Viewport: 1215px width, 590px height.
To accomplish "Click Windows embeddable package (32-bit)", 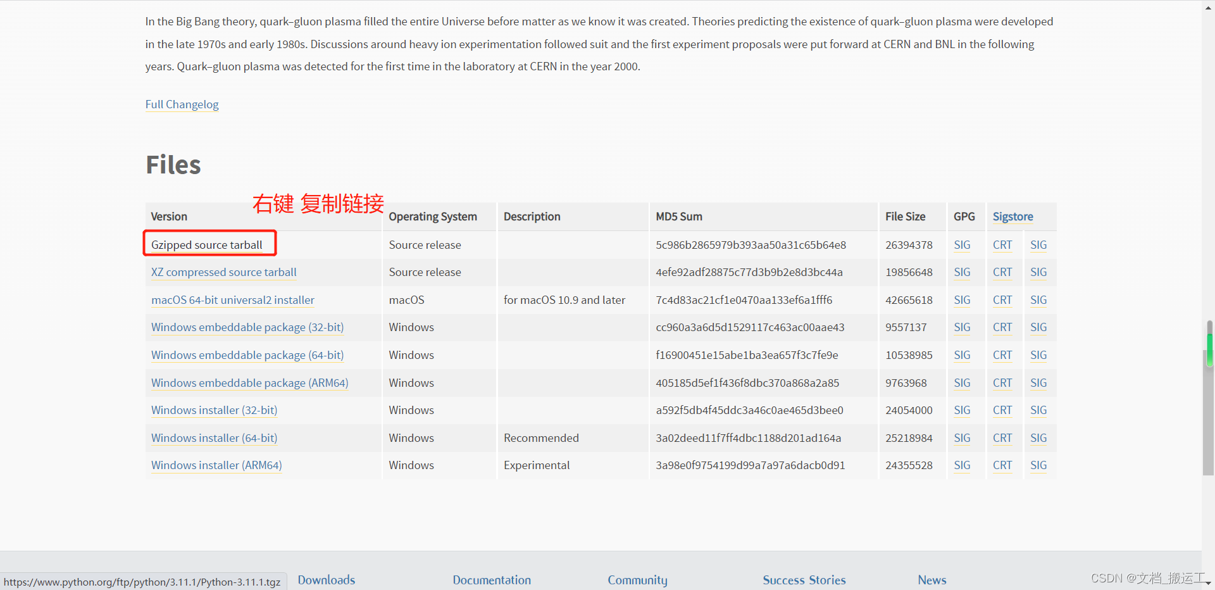I will click(247, 327).
